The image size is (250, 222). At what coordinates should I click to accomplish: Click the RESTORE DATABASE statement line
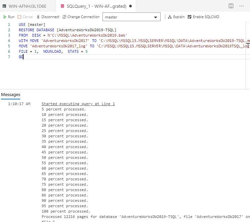[68, 30]
